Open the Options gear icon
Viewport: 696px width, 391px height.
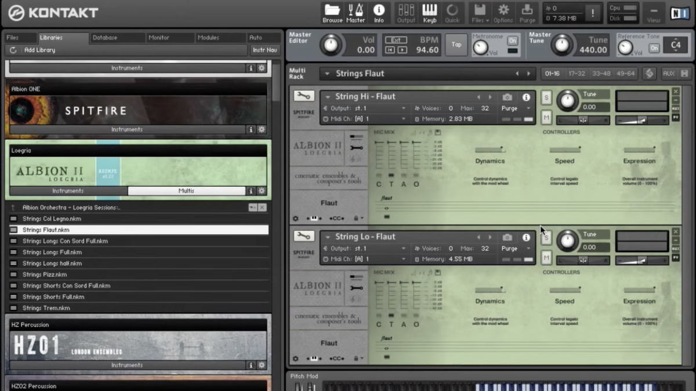(x=503, y=12)
